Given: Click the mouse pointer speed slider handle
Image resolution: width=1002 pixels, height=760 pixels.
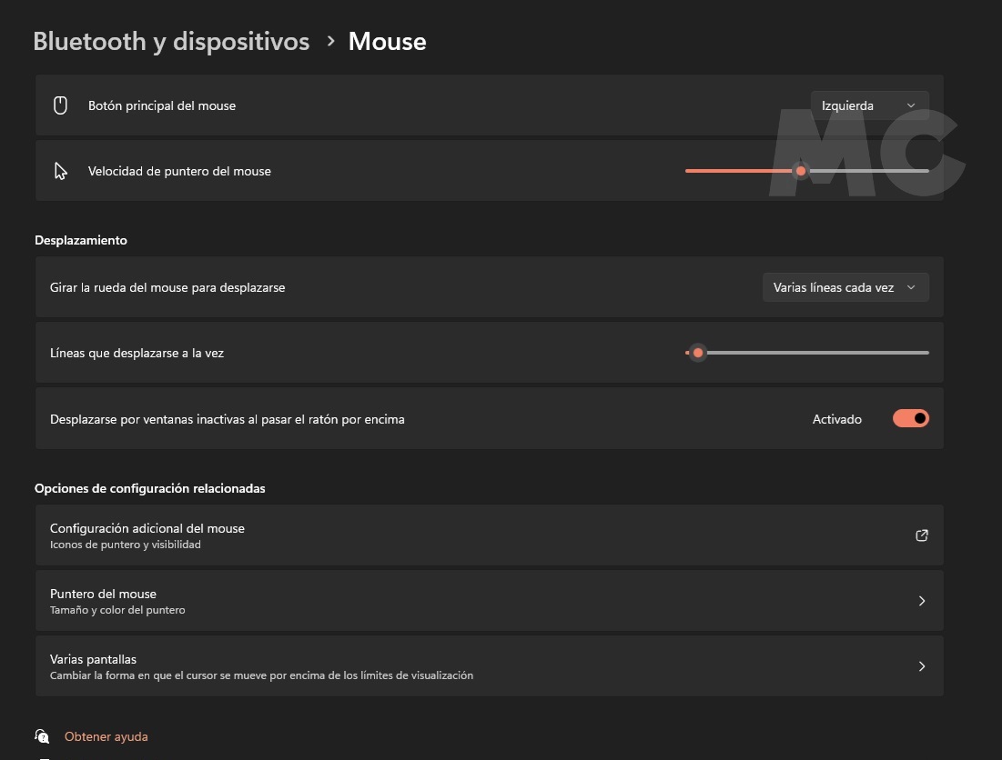Looking at the screenshot, I should [x=801, y=171].
